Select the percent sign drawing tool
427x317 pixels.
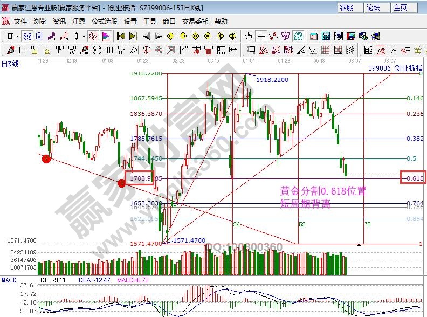pos(393,50)
